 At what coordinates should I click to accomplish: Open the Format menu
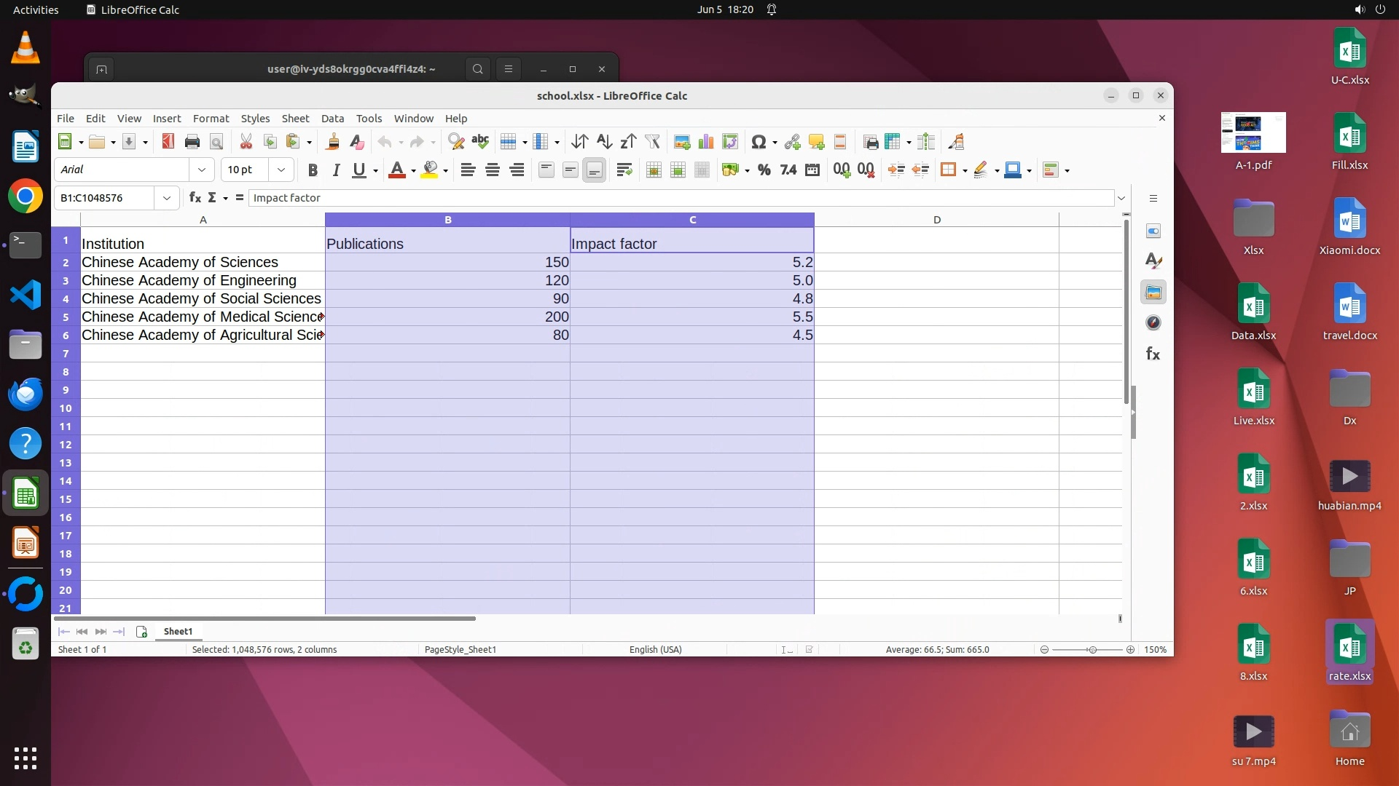(211, 119)
